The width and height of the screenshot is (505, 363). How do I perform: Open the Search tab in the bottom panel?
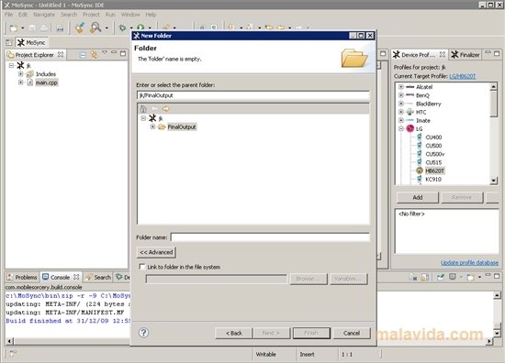(x=98, y=277)
